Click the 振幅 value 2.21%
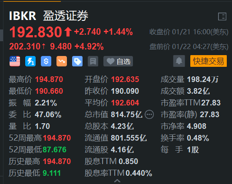This screenshot has height=184, width=232. (46, 103)
